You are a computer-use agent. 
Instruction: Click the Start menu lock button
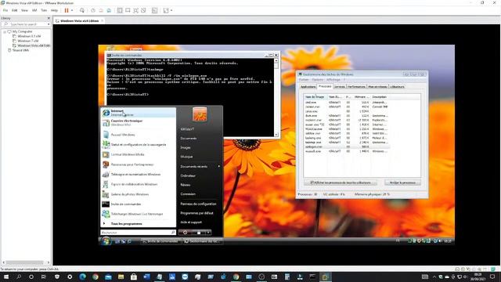199,233
